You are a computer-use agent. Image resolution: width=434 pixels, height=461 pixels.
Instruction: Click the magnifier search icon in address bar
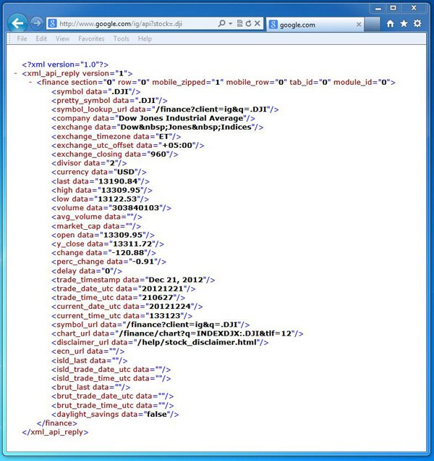[222, 24]
